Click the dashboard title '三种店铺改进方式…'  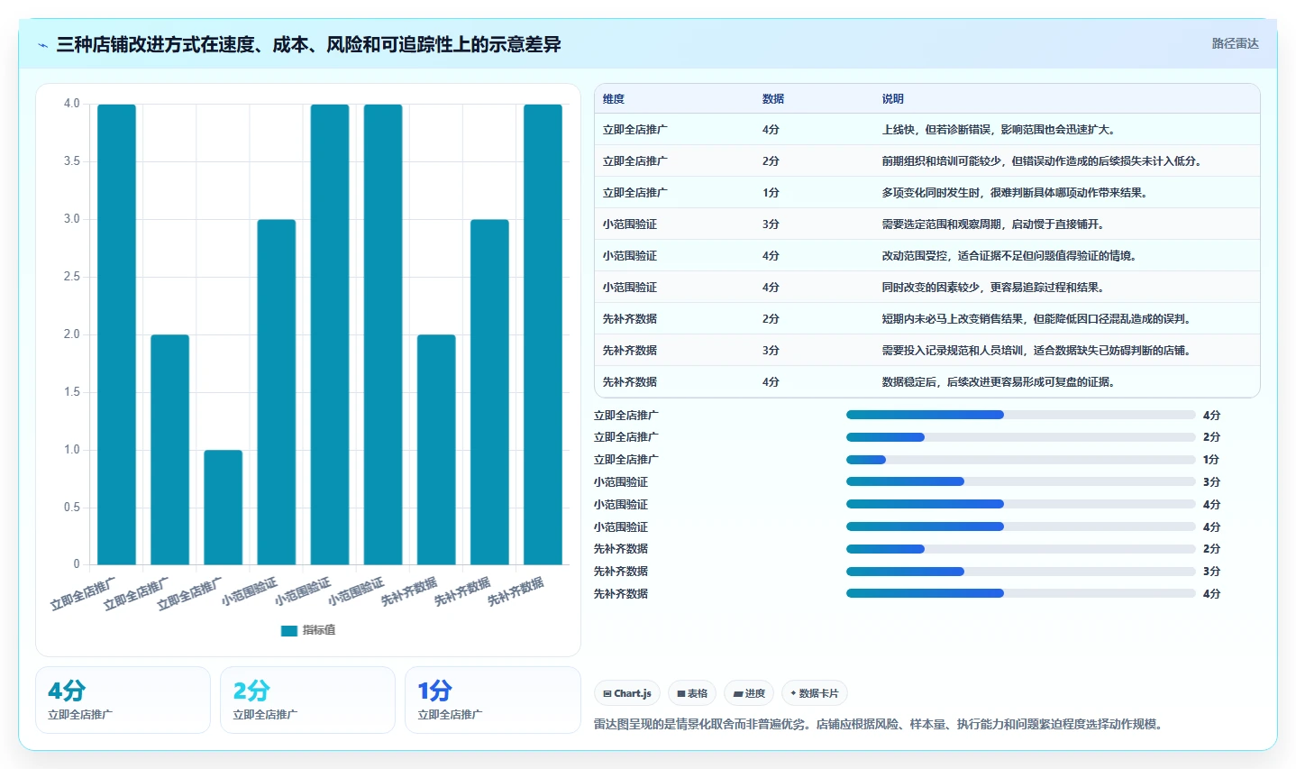click(308, 44)
